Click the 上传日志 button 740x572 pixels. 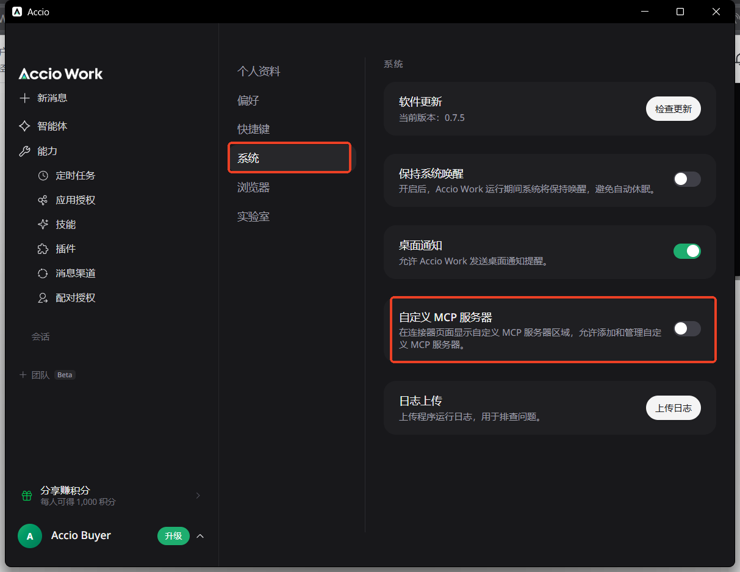(x=674, y=408)
